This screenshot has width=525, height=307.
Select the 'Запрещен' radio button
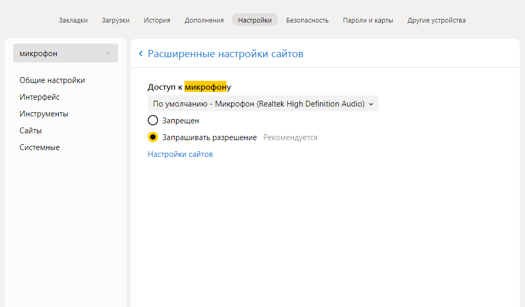153,121
